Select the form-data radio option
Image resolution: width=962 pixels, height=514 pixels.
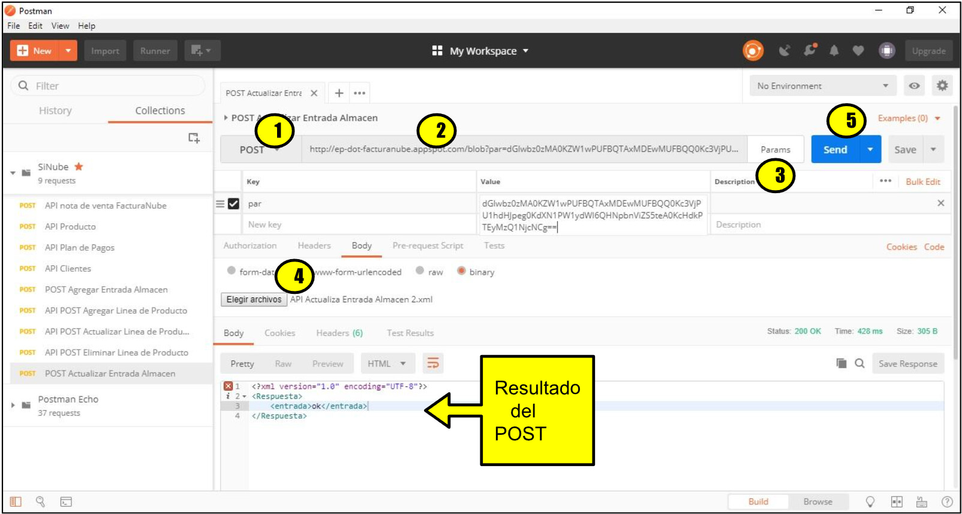(231, 270)
